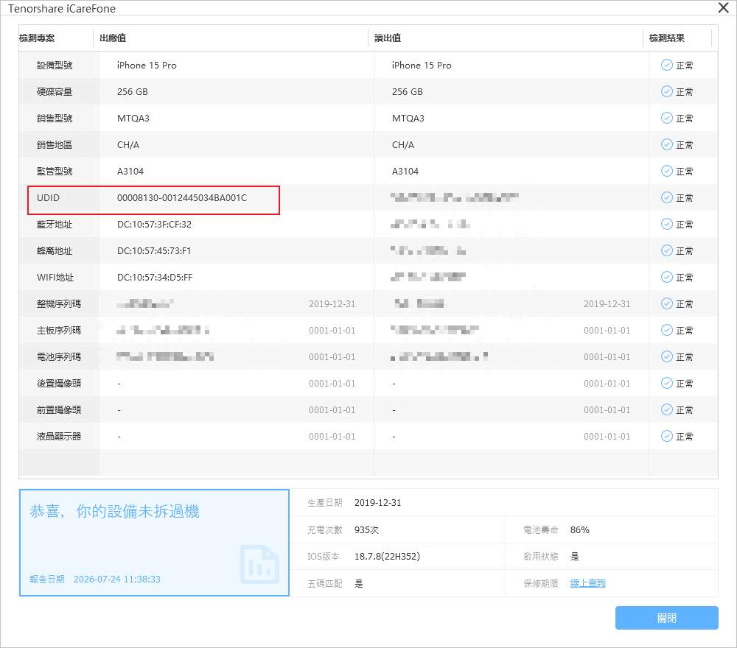Viewport: 737px width, 648px height.
Task: Select the 前置攝像頭 row label
Action: click(x=59, y=410)
